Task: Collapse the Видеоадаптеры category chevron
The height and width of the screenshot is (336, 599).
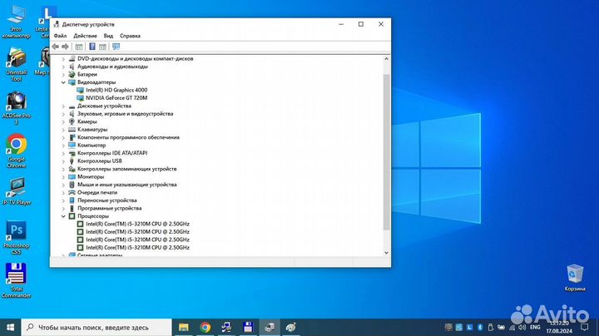Action: pyautogui.click(x=63, y=82)
